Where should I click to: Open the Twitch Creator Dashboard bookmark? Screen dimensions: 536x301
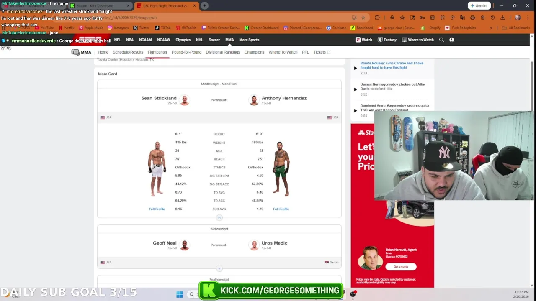pos(220,28)
